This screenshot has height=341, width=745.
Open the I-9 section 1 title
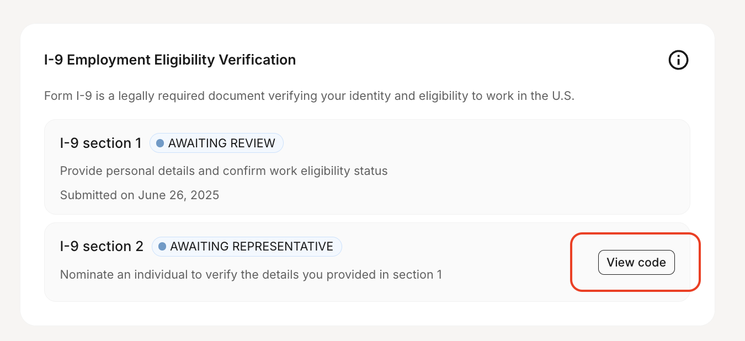(100, 143)
